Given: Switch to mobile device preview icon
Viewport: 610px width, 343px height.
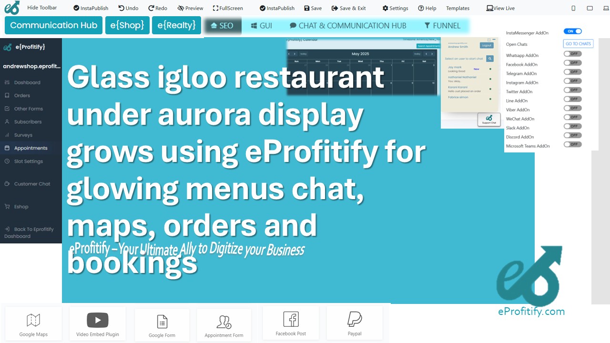Looking at the screenshot, I should tap(573, 8).
